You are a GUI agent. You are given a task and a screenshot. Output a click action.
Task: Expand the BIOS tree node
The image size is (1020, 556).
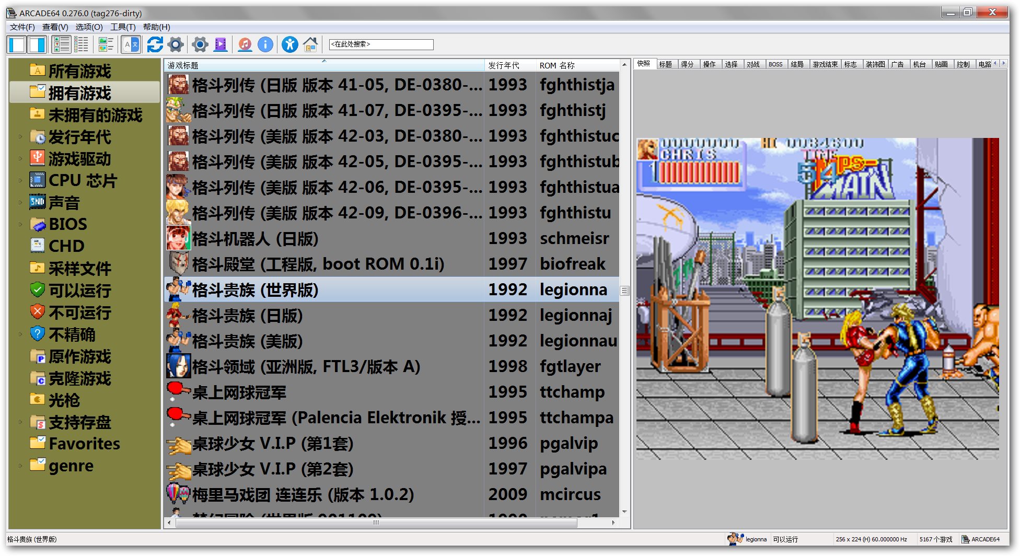point(20,224)
